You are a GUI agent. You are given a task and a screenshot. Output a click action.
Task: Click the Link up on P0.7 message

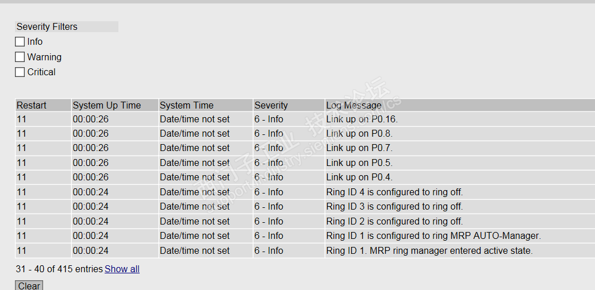click(359, 148)
